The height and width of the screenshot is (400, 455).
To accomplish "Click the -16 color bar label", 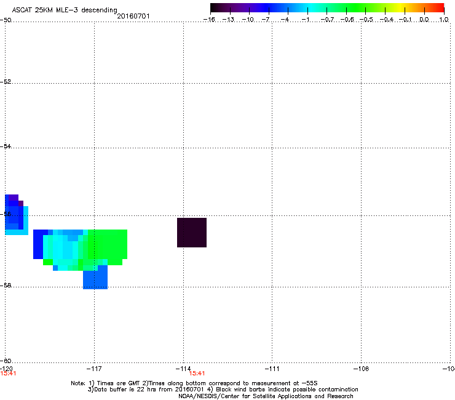I will click(209, 20).
